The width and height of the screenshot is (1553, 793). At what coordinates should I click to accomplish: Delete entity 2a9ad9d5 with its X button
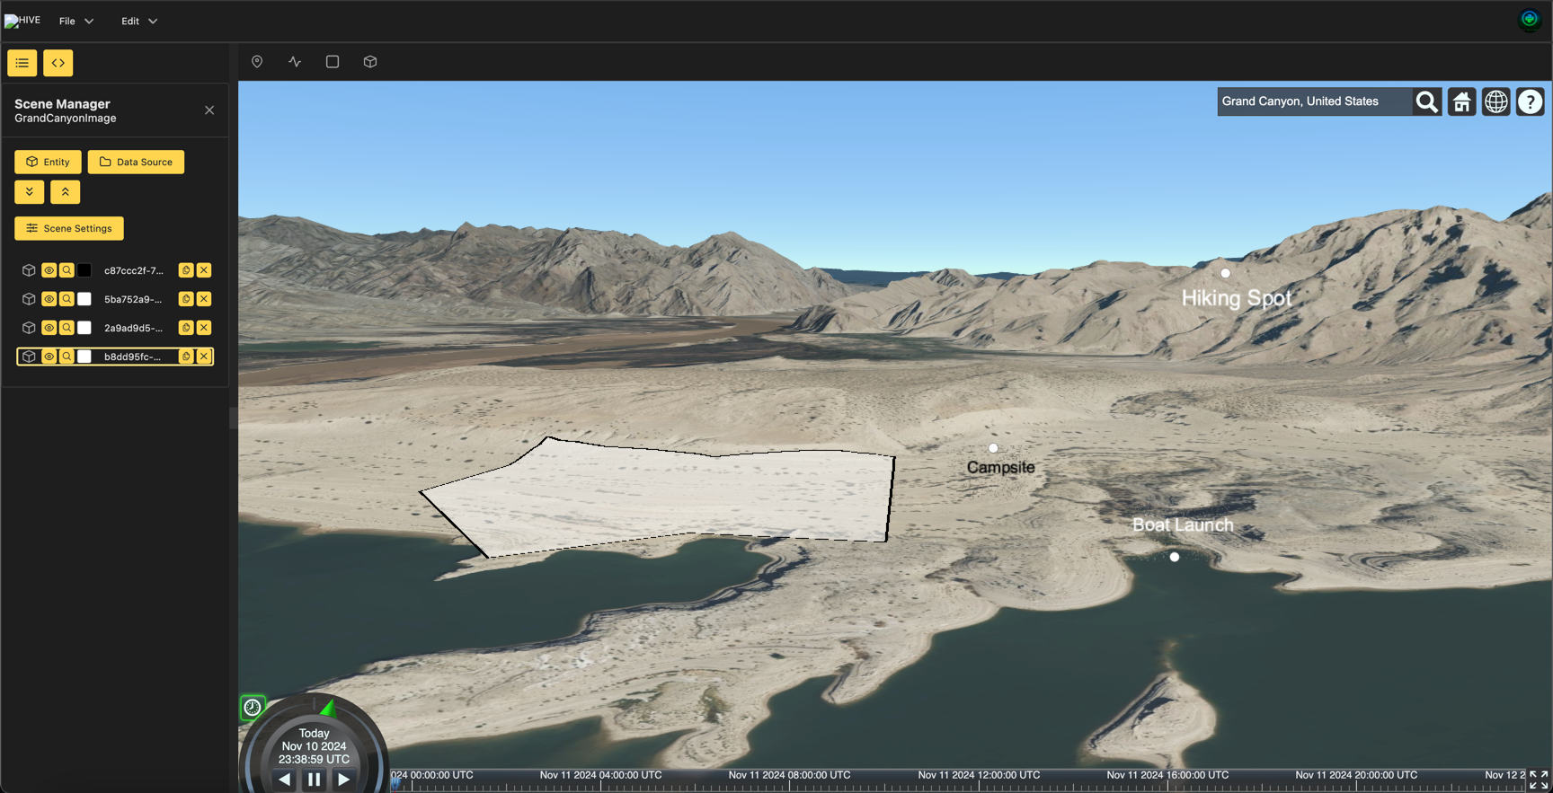click(x=204, y=328)
